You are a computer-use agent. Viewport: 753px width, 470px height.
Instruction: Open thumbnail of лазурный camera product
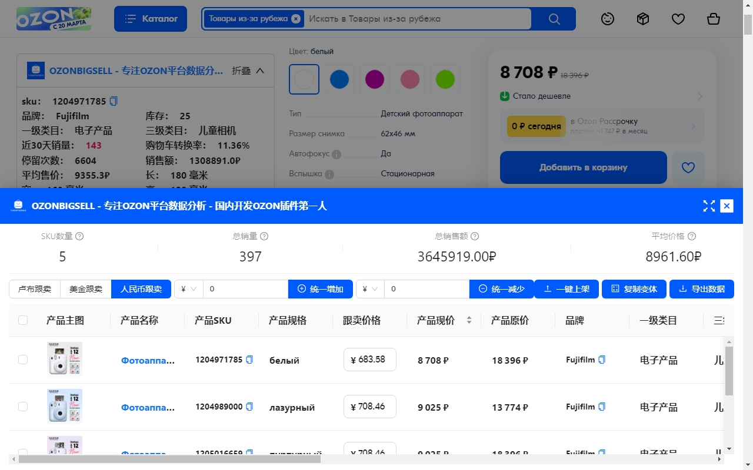(x=65, y=406)
